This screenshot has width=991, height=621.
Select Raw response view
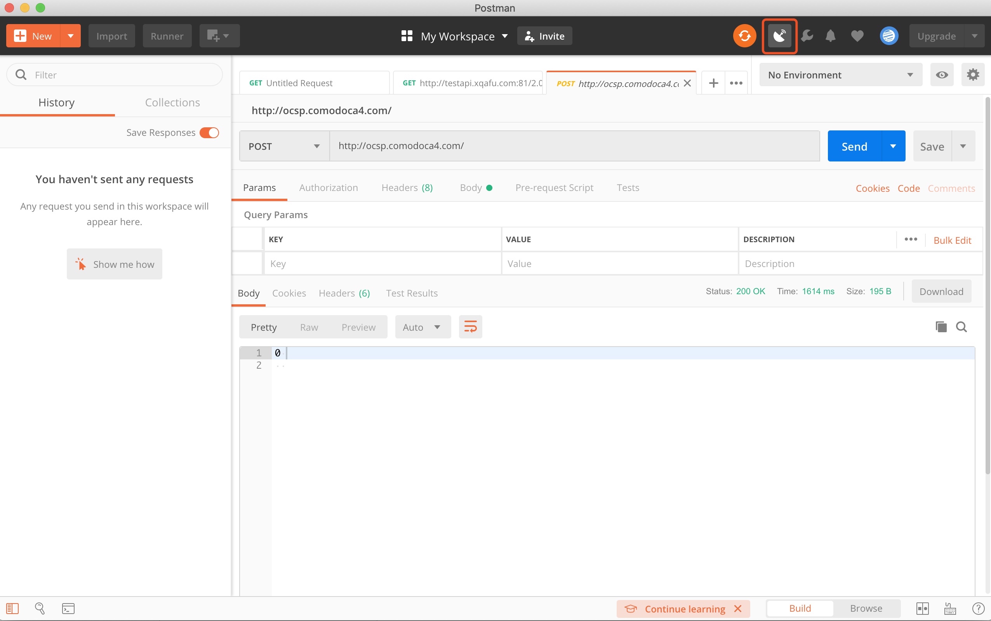(309, 327)
